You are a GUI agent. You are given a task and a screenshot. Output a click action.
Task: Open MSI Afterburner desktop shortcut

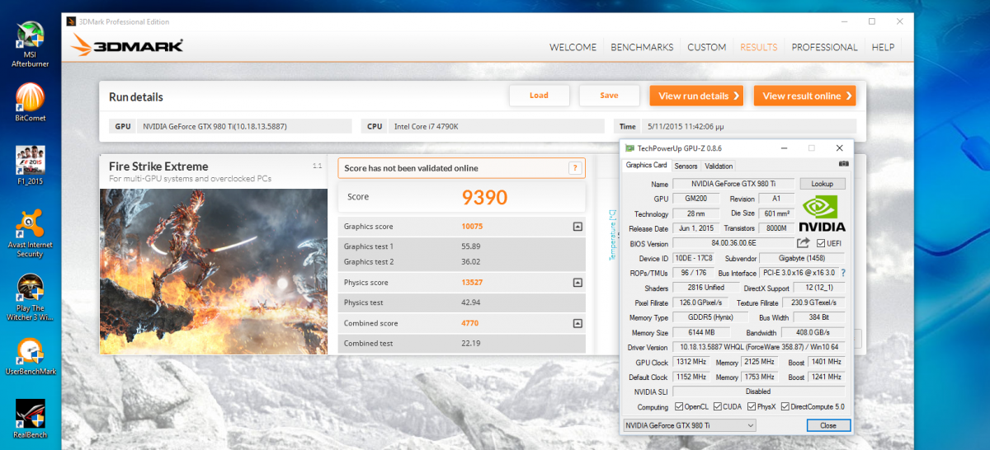tap(30, 44)
